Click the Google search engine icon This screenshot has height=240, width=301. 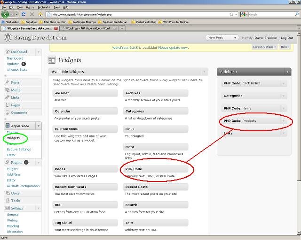243,15
